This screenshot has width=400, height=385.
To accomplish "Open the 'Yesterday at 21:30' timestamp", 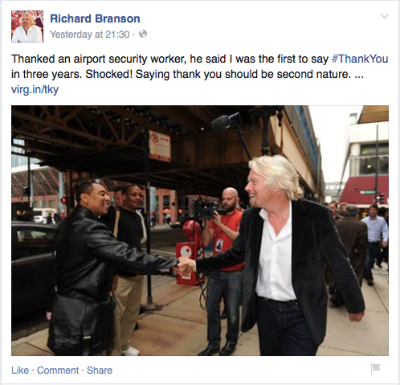I will pos(90,35).
